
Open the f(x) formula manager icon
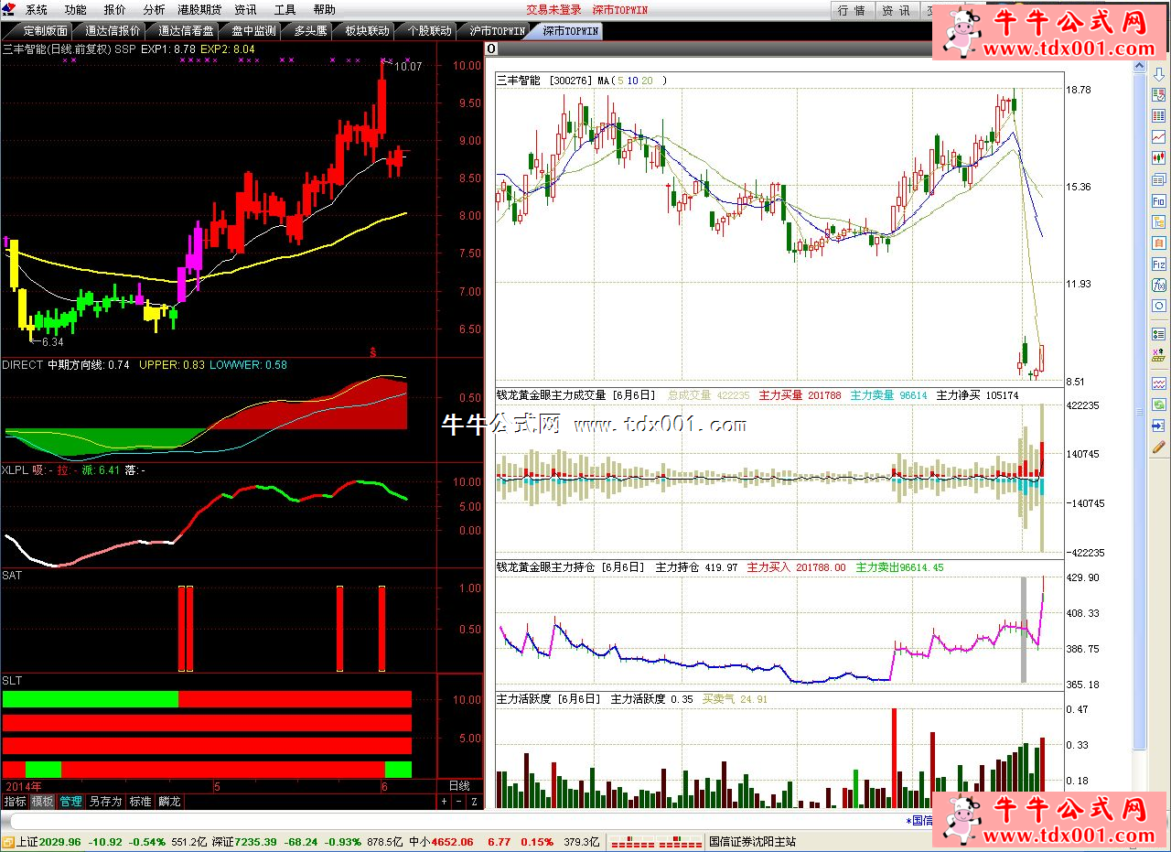click(x=1159, y=285)
